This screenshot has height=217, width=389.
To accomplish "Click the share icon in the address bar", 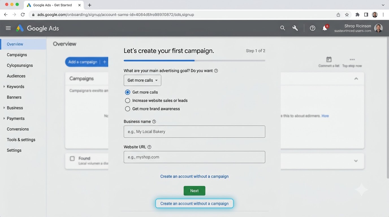I will [x=338, y=15].
